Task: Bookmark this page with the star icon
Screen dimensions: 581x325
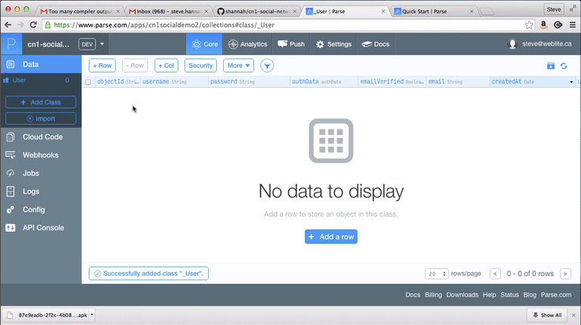Action: (528, 25)
